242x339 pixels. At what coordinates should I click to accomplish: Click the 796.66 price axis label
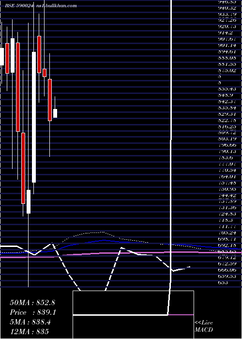(x=227, y=145)
